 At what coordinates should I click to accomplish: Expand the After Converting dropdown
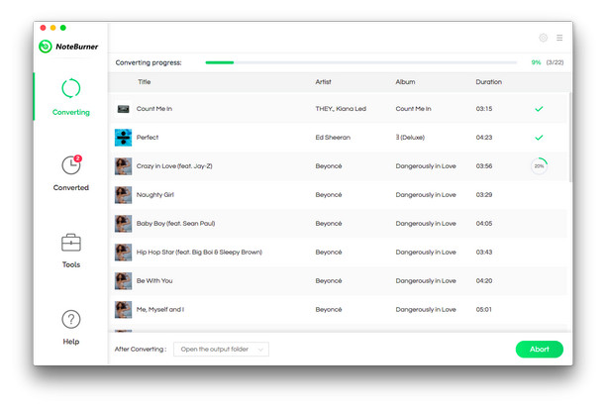pyautogui.click(x=221, y=349)
